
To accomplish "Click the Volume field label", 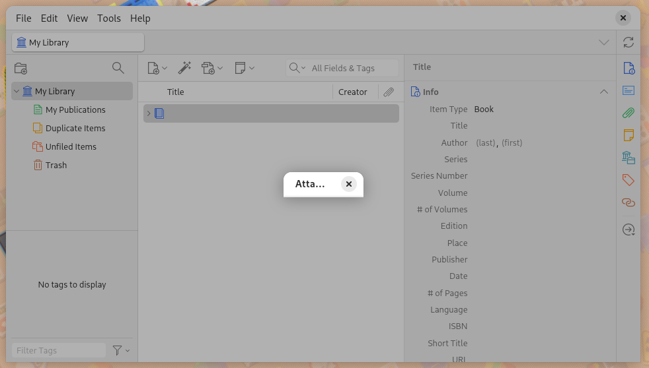I will click(x=453, y=193).
